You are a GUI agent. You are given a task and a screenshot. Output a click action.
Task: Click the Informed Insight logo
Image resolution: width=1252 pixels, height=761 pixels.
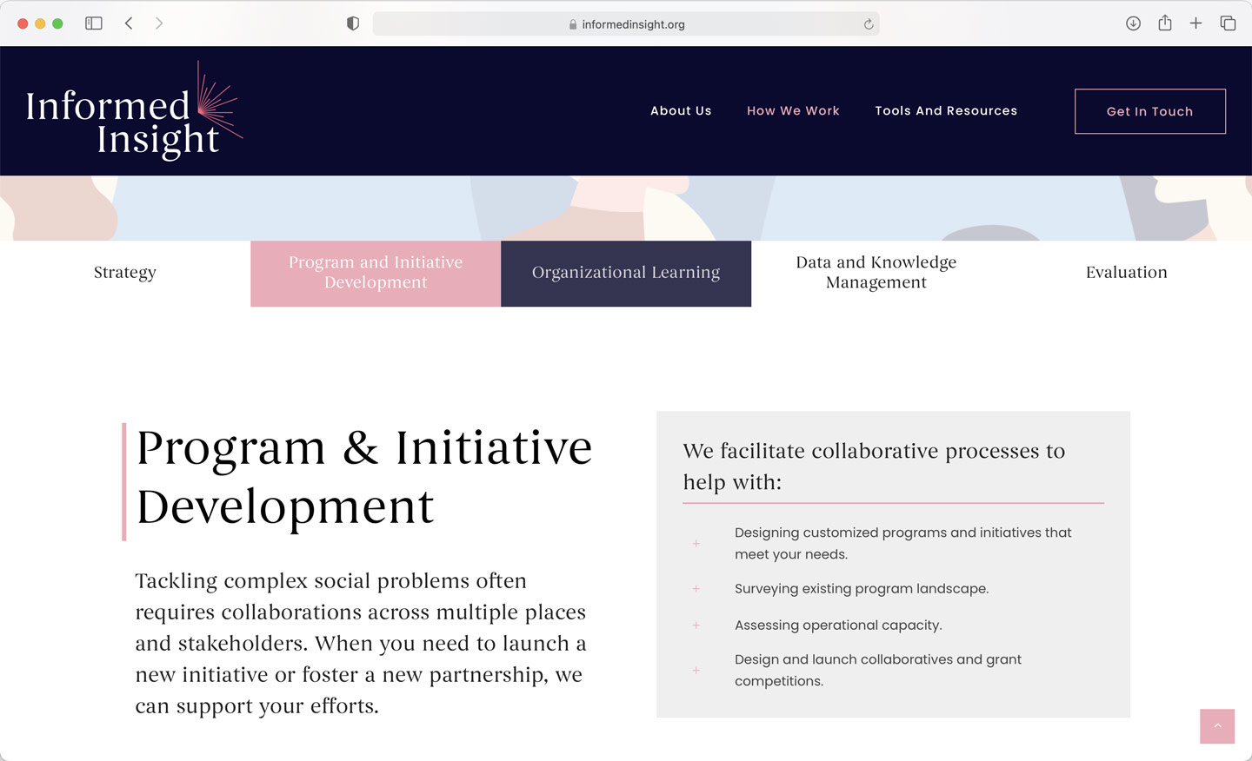[133, 113]
